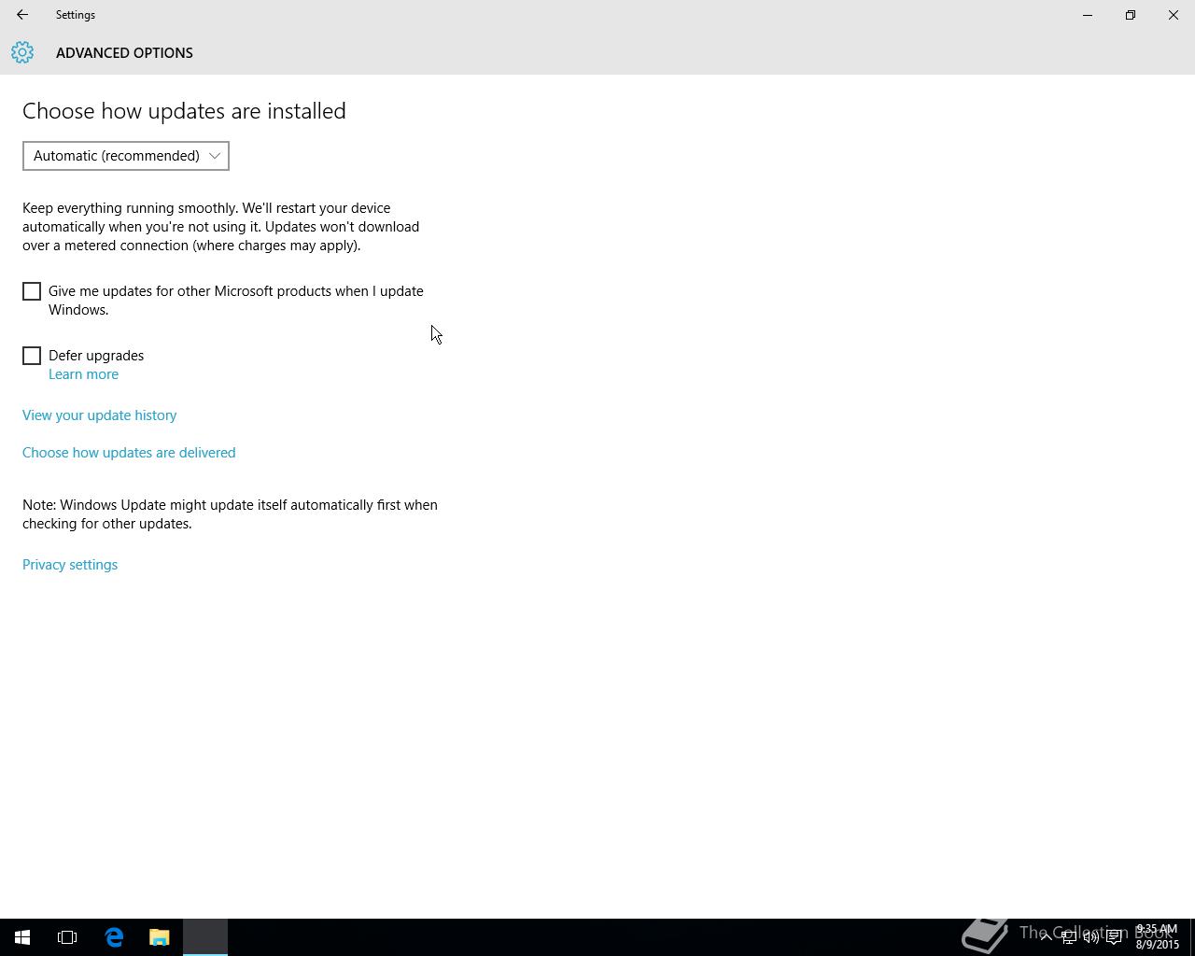
Task: Check the Defer upgrades checkbox
Action: pos(32,356)
